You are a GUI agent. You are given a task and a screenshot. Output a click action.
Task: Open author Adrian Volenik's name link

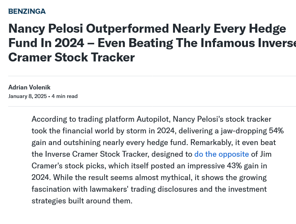29,87
